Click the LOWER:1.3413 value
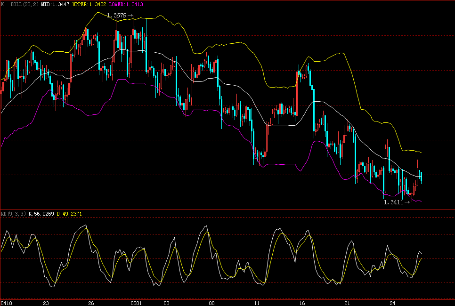455x306 pixels. coord(126,4)
